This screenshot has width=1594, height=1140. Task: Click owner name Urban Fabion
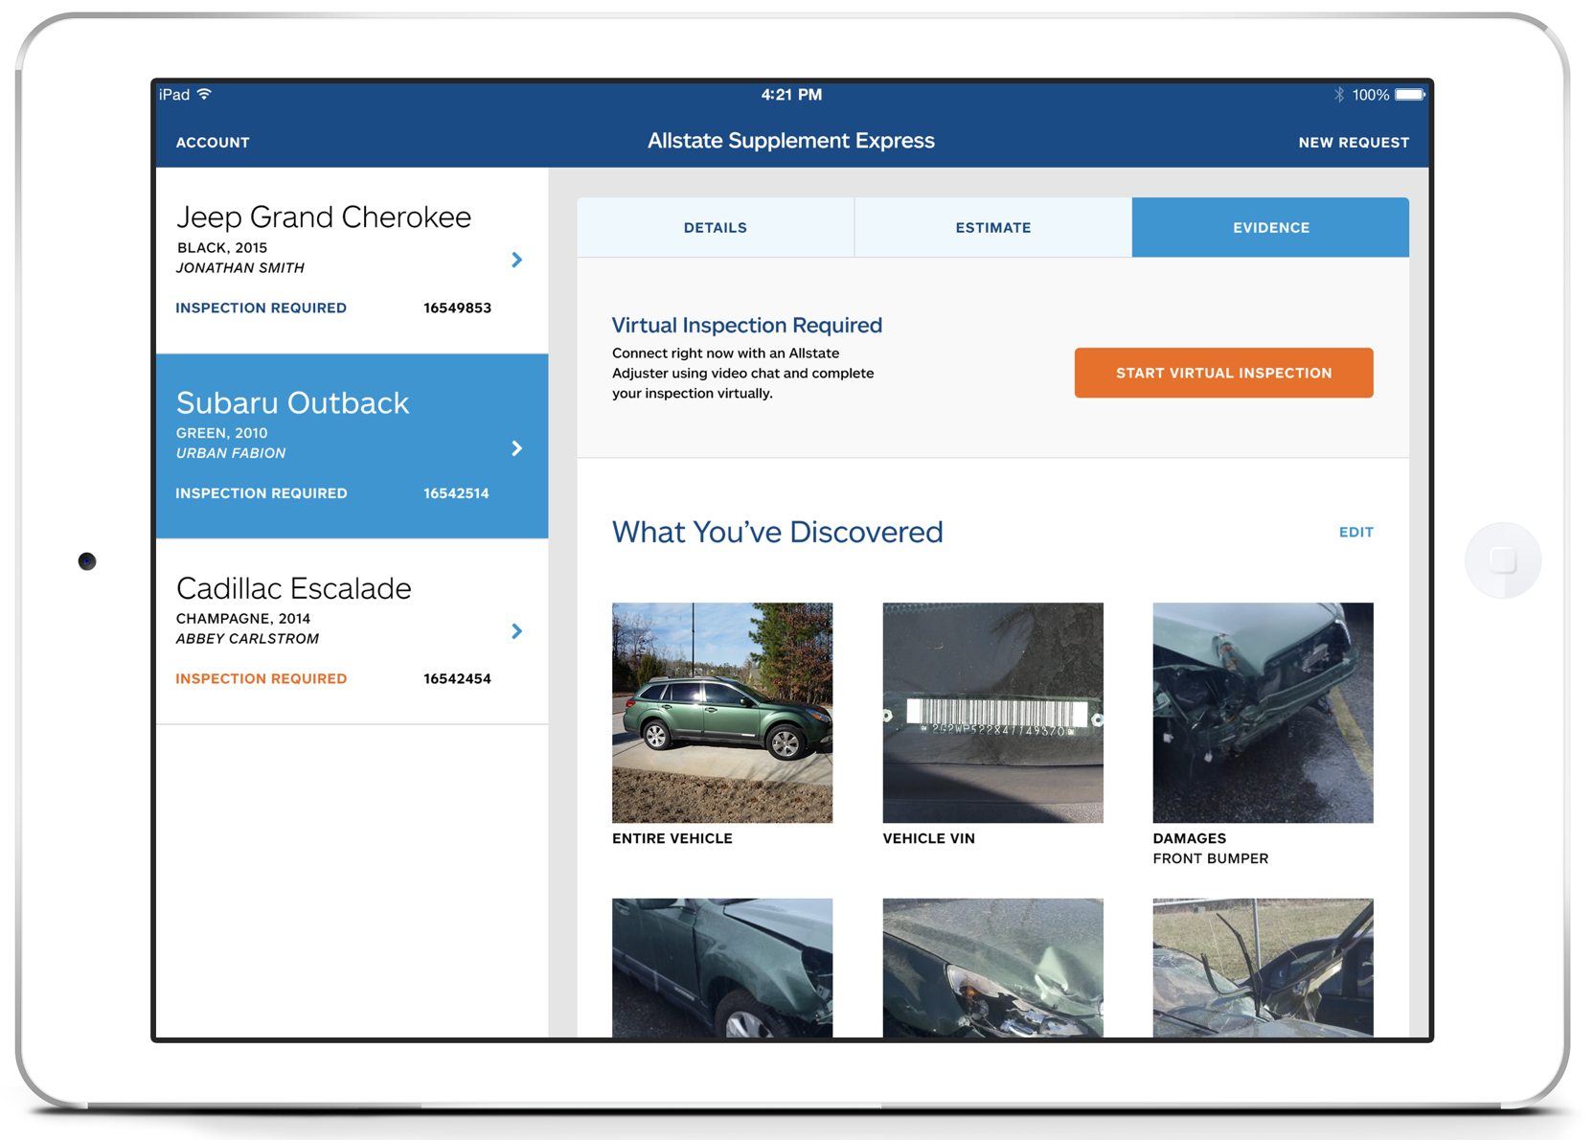pyautogui.click(x=231, y=453)
